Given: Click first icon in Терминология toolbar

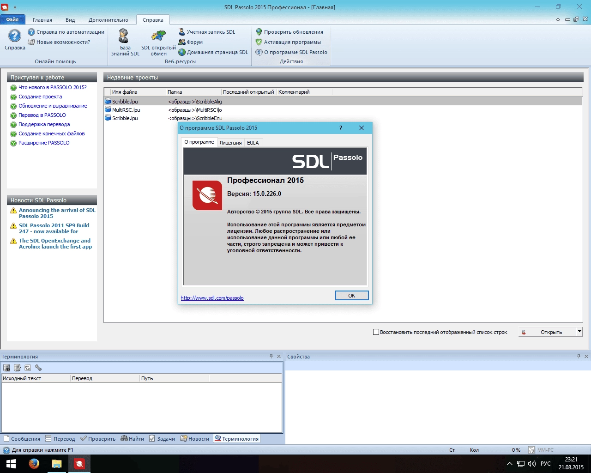Looking at the screenshot, I should (x=7, y=368).
